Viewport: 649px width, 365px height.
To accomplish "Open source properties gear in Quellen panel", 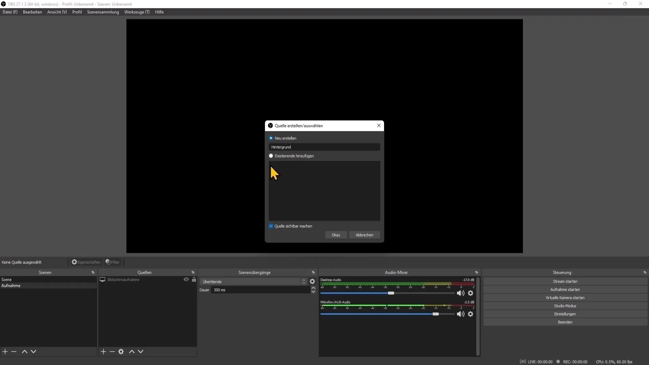I will pos(121,351).
